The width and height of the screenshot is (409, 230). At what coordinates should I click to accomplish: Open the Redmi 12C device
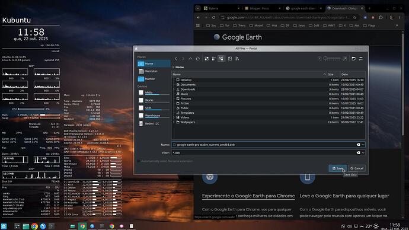[154, 123]
